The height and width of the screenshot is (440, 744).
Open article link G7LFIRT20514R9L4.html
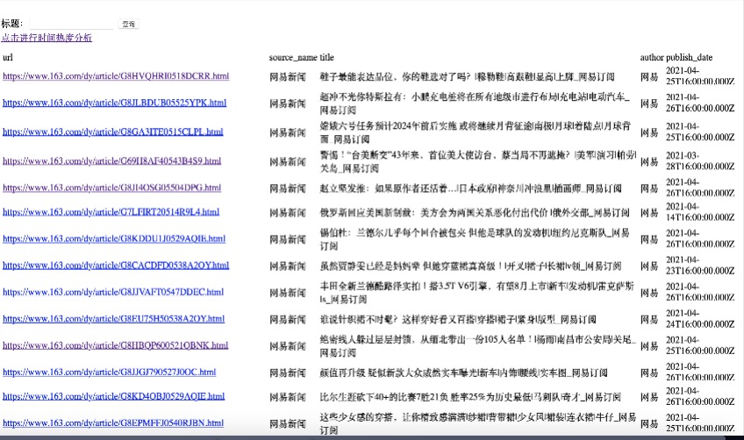tap(111, 211)
